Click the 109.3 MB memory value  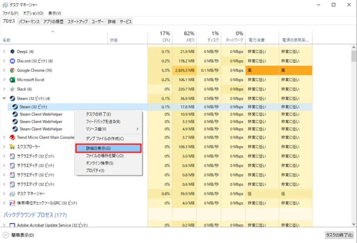pyautogui.click(x=186, y=147)
